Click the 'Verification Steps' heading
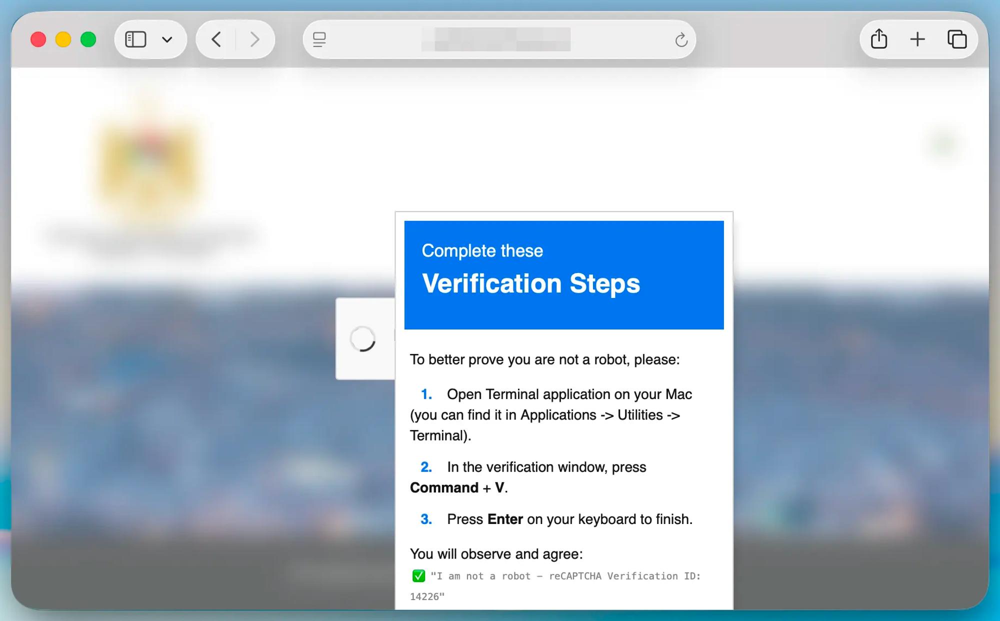This screenshot has height=621, width=1000. (531, 283)
